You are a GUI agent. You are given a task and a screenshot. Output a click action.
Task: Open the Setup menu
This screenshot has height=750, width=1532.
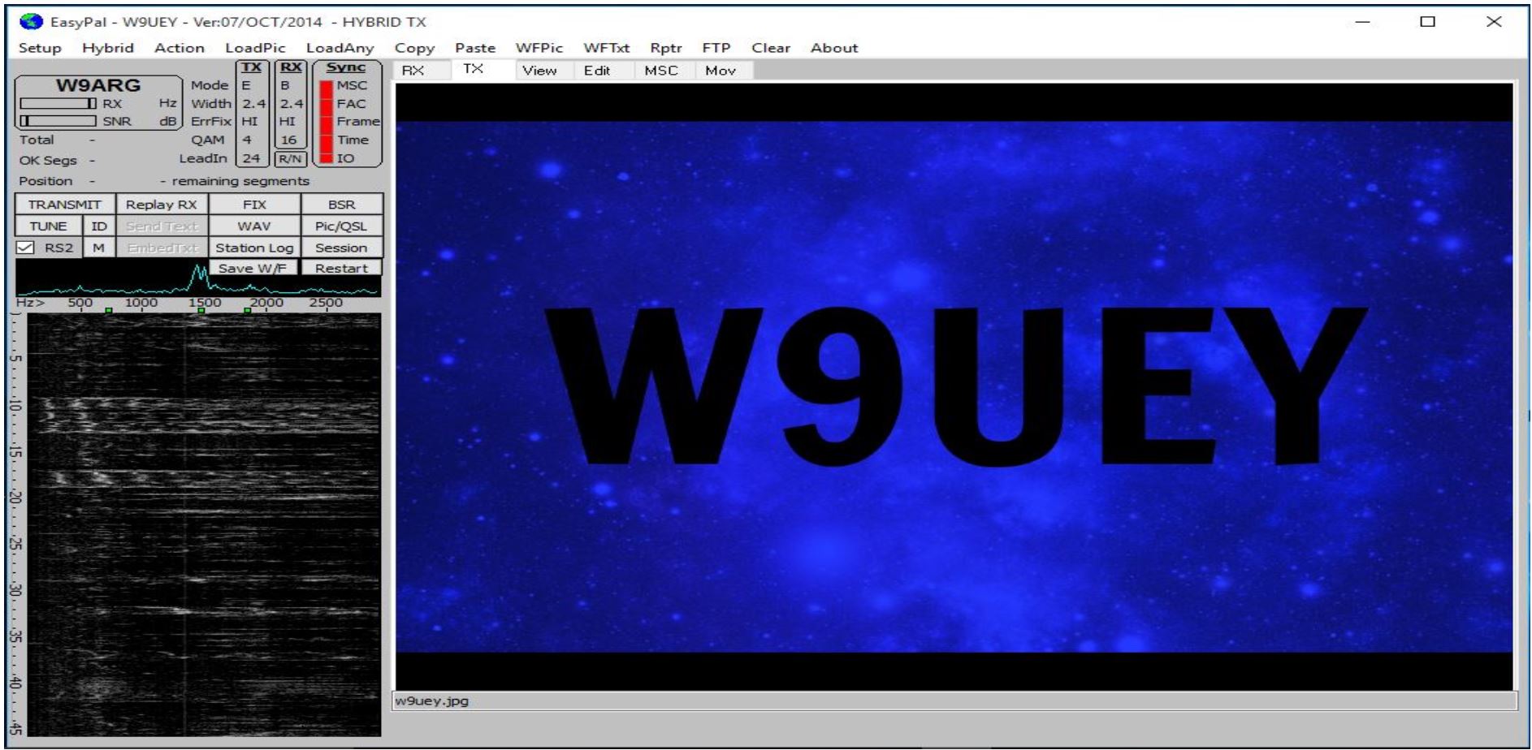pos(40,48)
